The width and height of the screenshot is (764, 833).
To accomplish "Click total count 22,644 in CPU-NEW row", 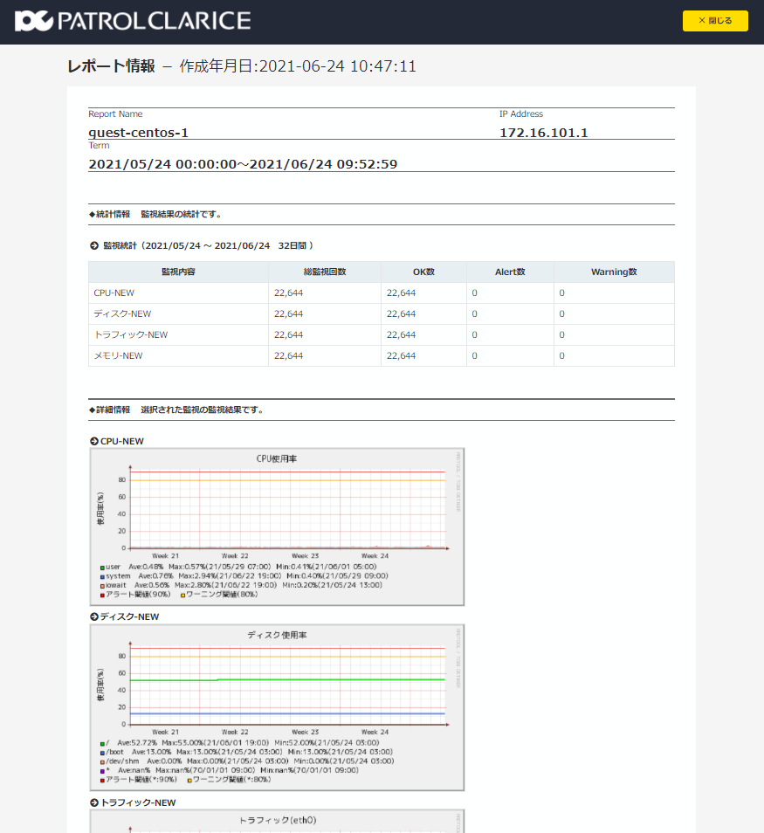I will pyautogui.click(x=288, y=293).
